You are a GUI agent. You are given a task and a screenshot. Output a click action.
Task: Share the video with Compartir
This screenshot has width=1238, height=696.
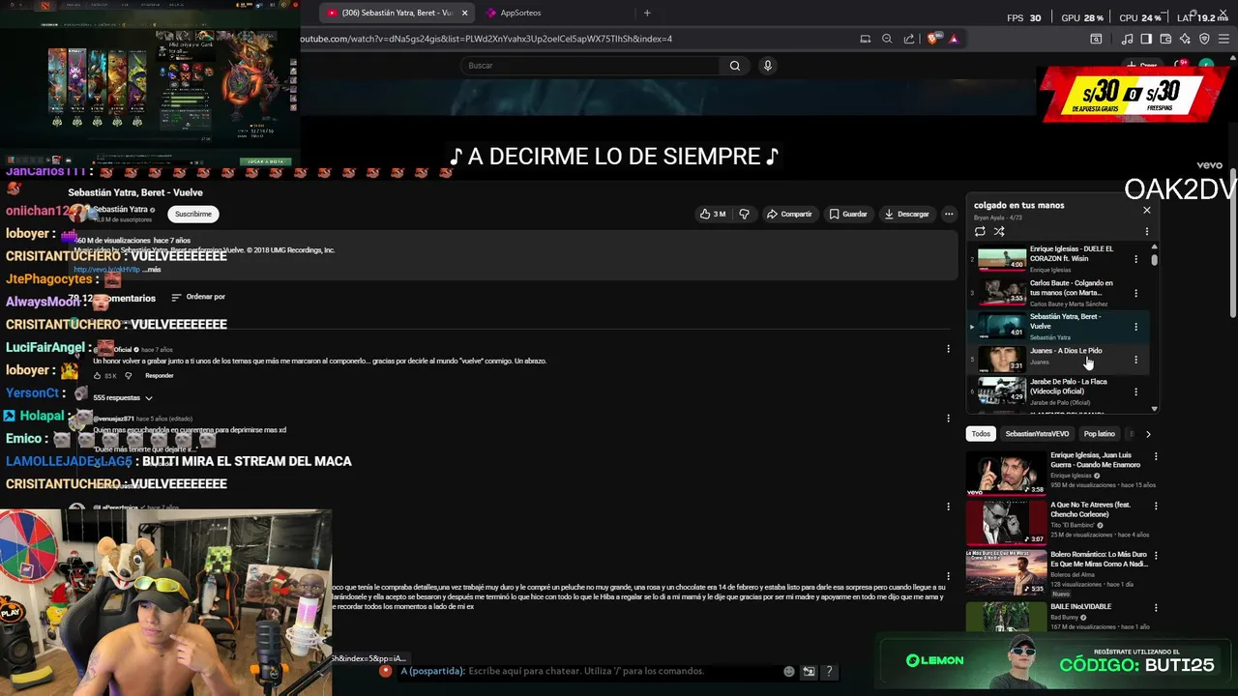coord(789,214)
